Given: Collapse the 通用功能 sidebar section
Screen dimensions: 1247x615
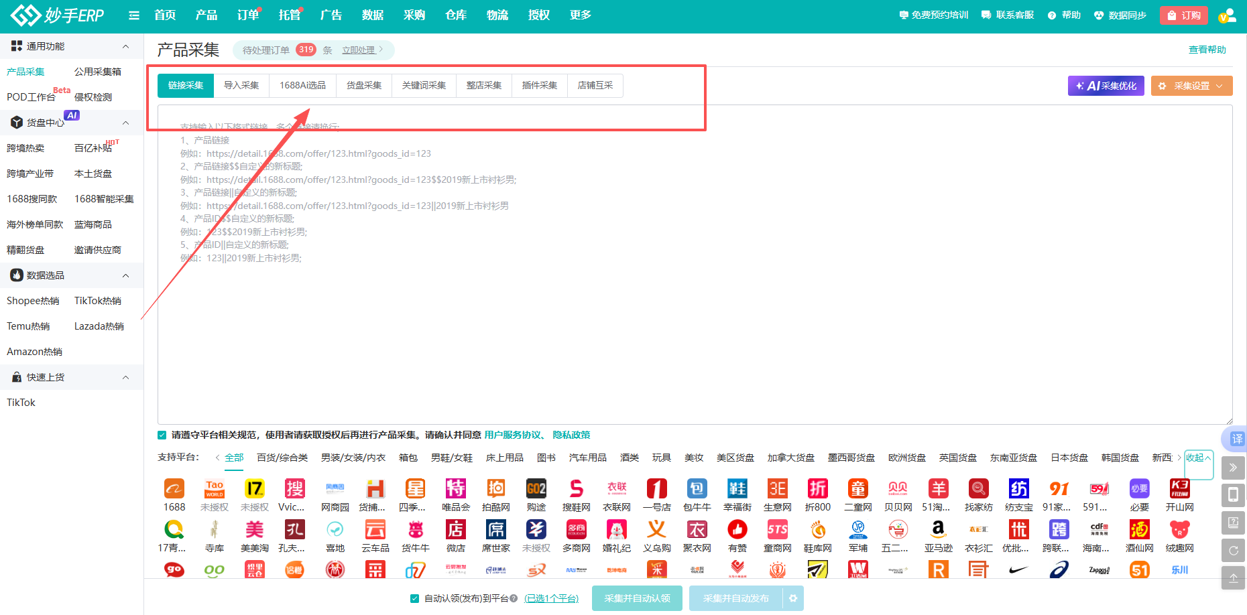Looking at the screenshot, I should pos(125,46).
